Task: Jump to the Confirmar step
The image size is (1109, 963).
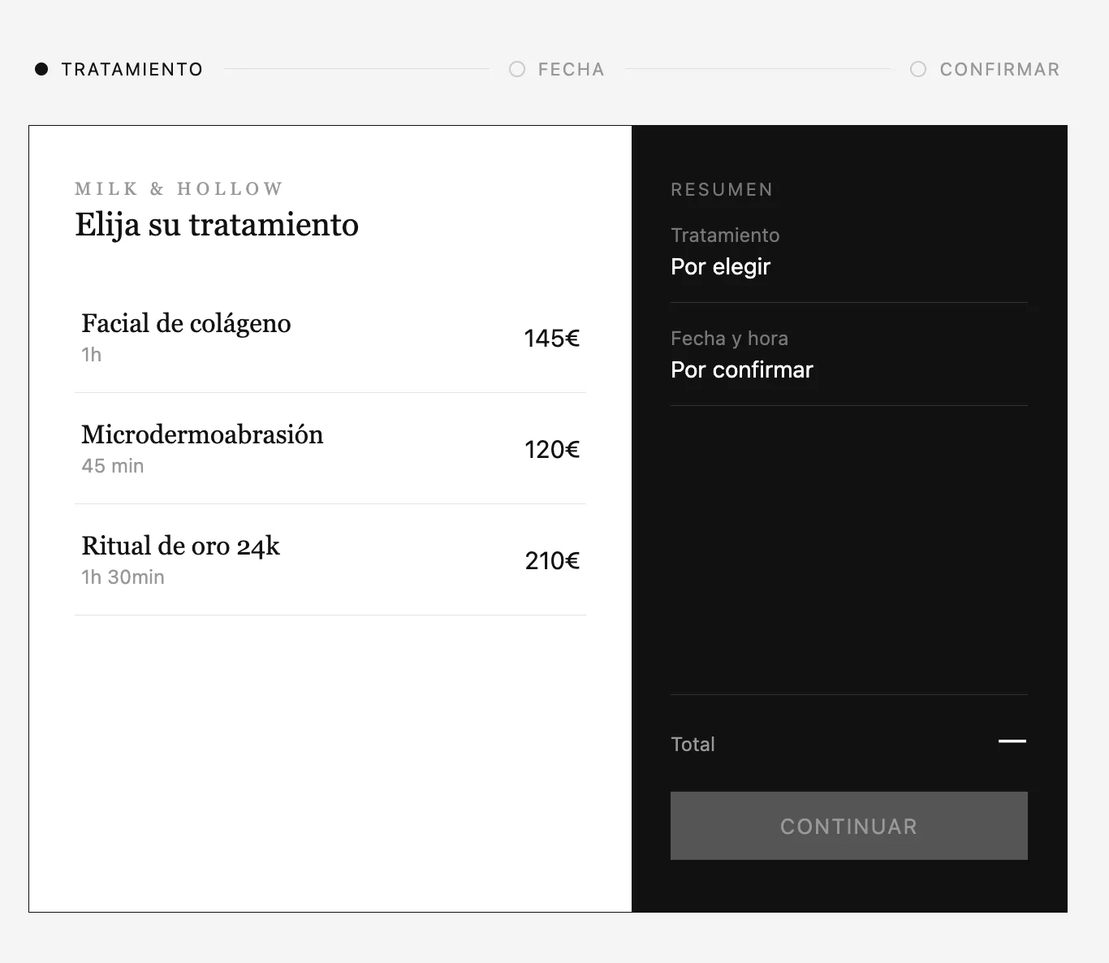Action: pyautogui.click(x=985, y=69)
